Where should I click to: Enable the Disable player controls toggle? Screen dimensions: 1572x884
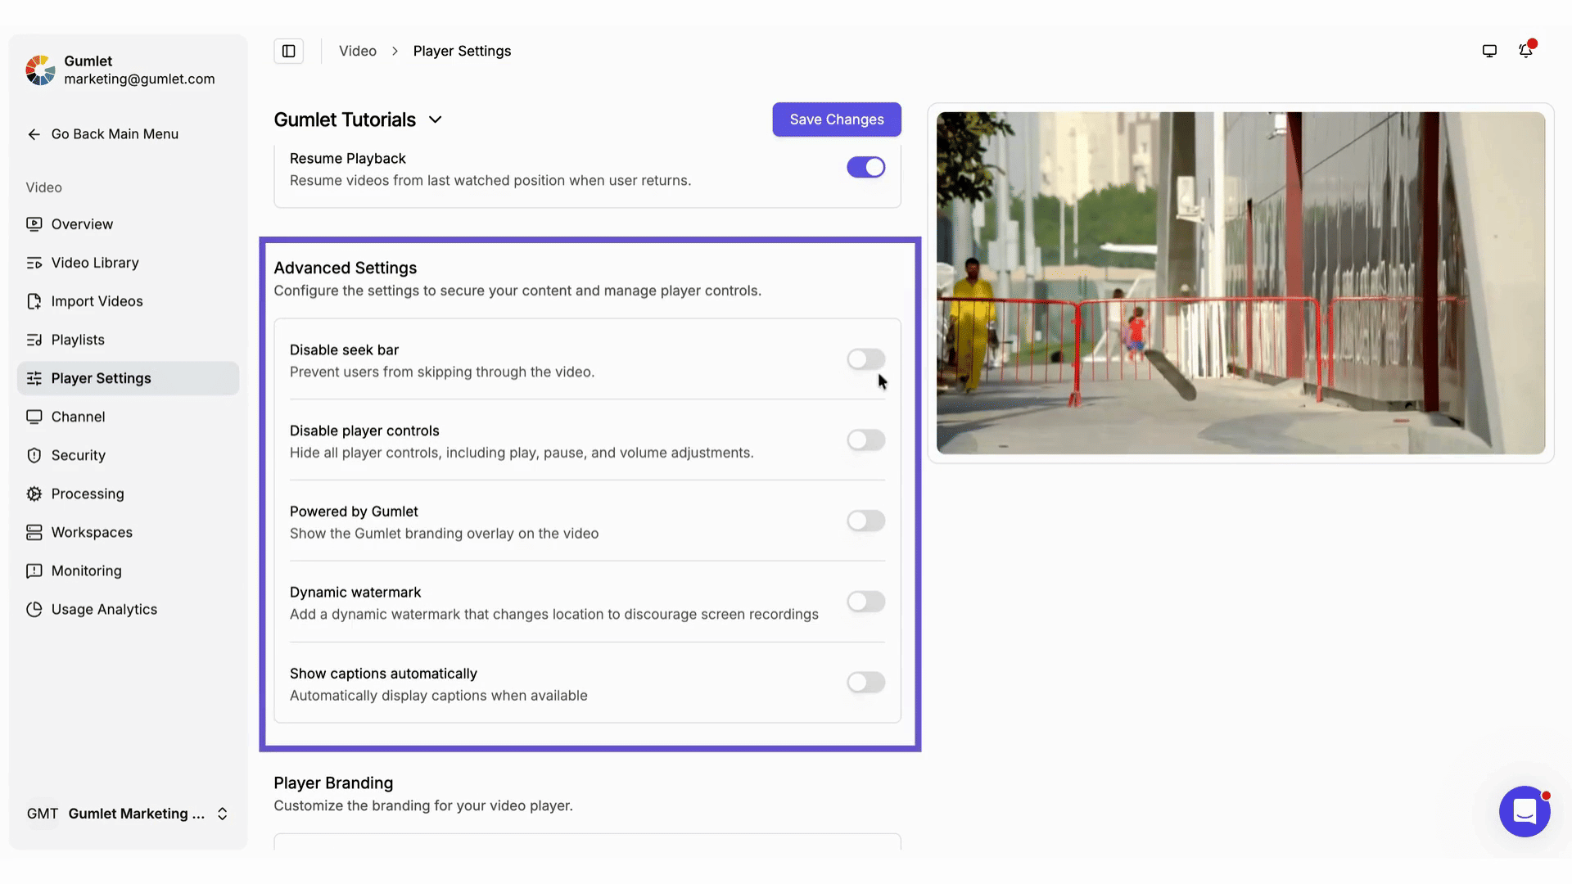click(865, 440)
